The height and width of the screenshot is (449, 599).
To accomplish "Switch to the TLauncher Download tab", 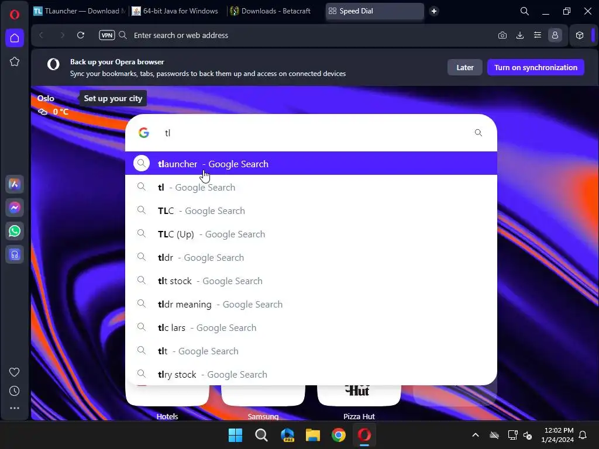I will click(80, 11).
